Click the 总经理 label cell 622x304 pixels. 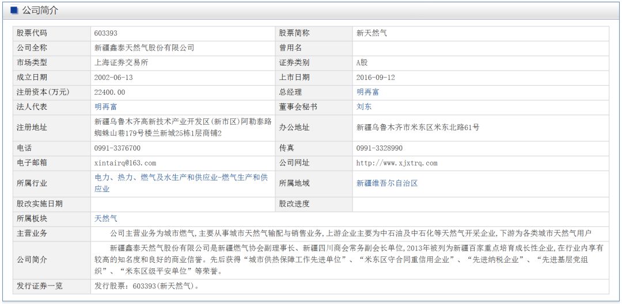coord(314,92)
